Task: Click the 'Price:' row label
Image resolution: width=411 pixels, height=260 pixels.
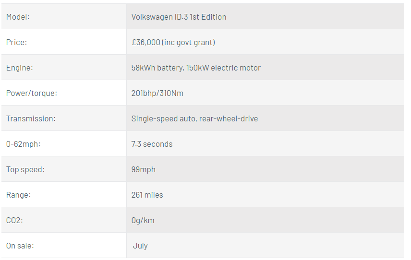Action: [16, 42]
